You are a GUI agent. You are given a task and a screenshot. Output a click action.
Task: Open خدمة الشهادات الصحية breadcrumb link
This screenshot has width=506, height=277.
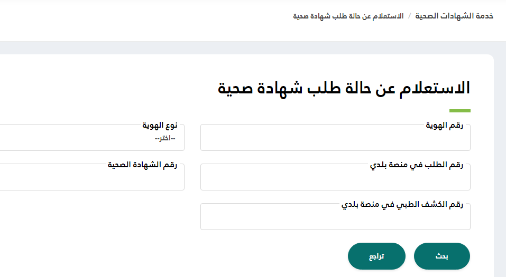pos(454,16)
